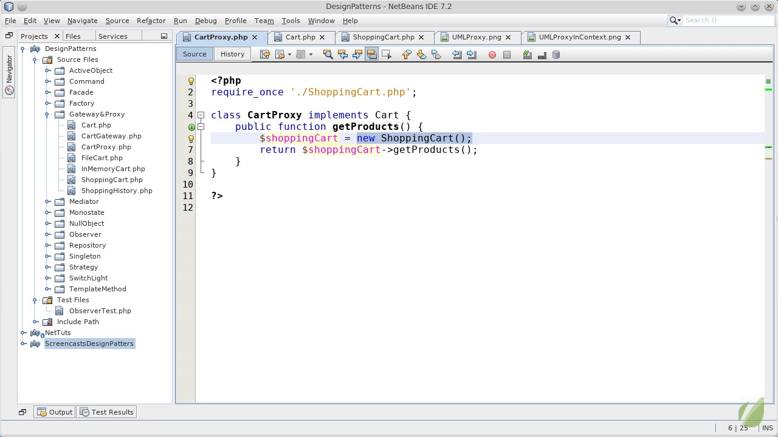Select ShoppingHistory.php in the project tree

pos(117,191)
